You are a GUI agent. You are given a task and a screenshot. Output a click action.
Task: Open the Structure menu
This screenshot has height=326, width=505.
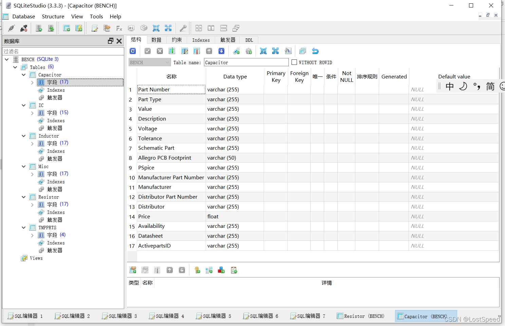(53, 16)
